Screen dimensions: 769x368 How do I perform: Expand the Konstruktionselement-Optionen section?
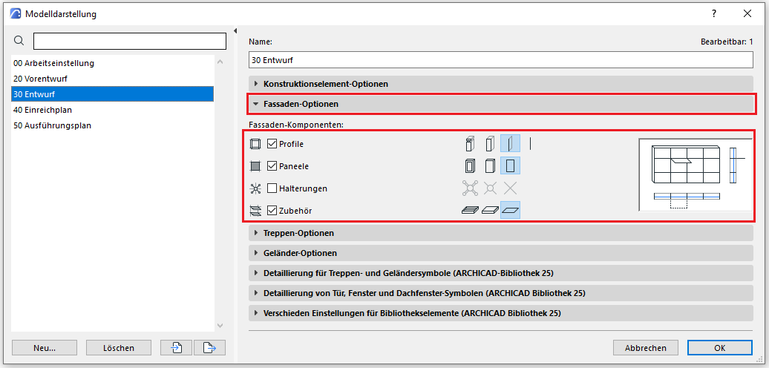326,84
